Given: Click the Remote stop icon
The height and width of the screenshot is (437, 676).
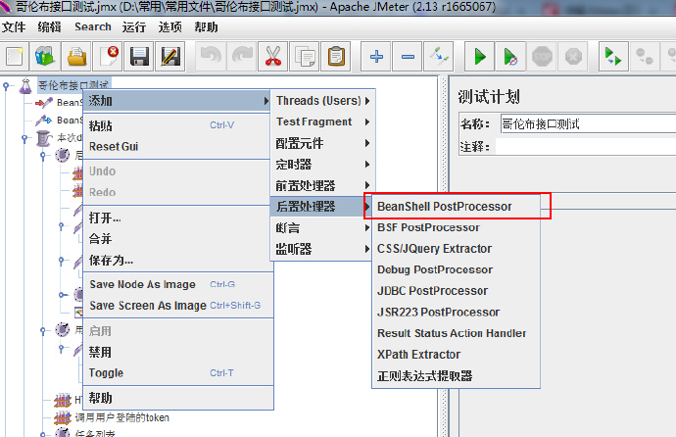Looking at the screenshot, I should (645, 57).
